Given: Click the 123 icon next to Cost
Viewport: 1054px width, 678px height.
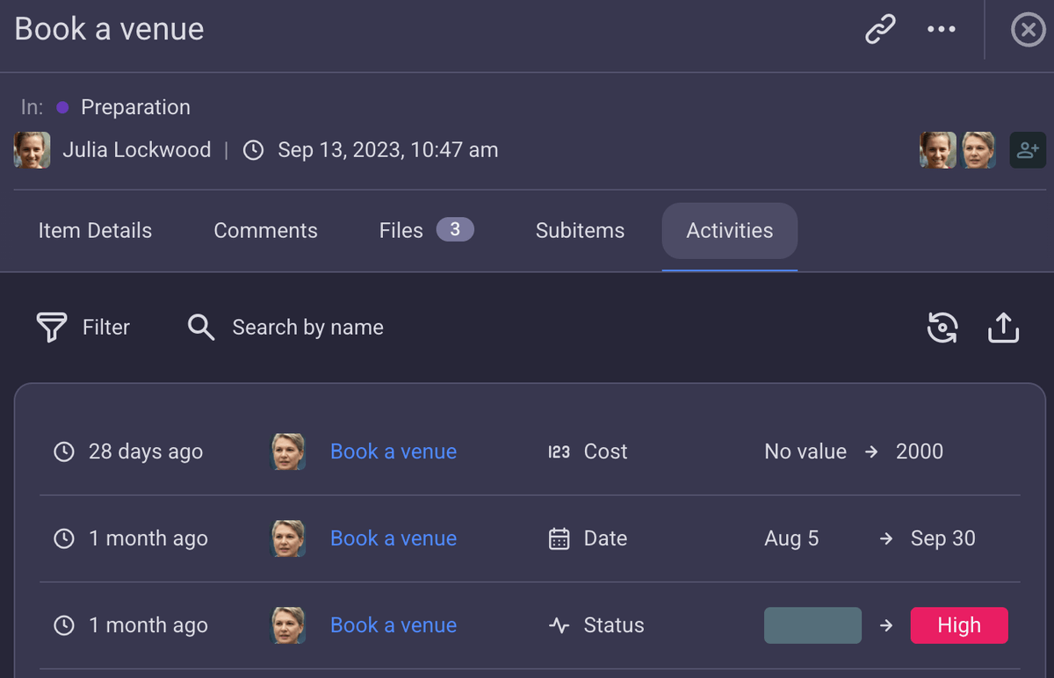Looking at the screenshot, I should (559, 451).
